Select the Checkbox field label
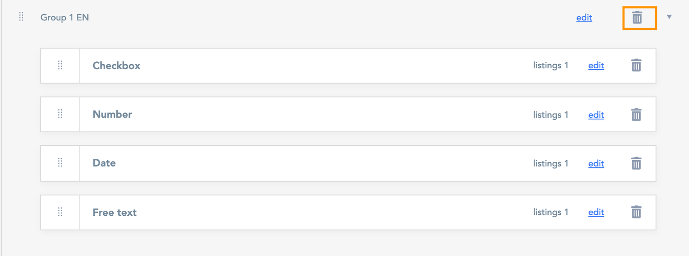The height and width of the screenshot is (256, 689). click(116, 65)
